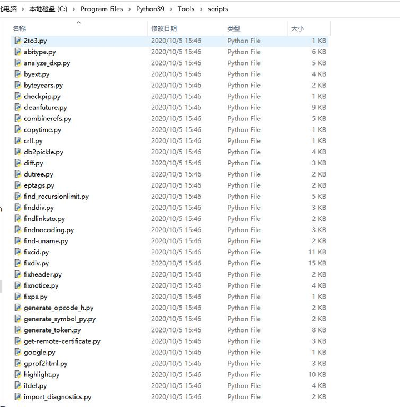
Task: Select the dutree.py file icon
Action: (x=18, y=174)
